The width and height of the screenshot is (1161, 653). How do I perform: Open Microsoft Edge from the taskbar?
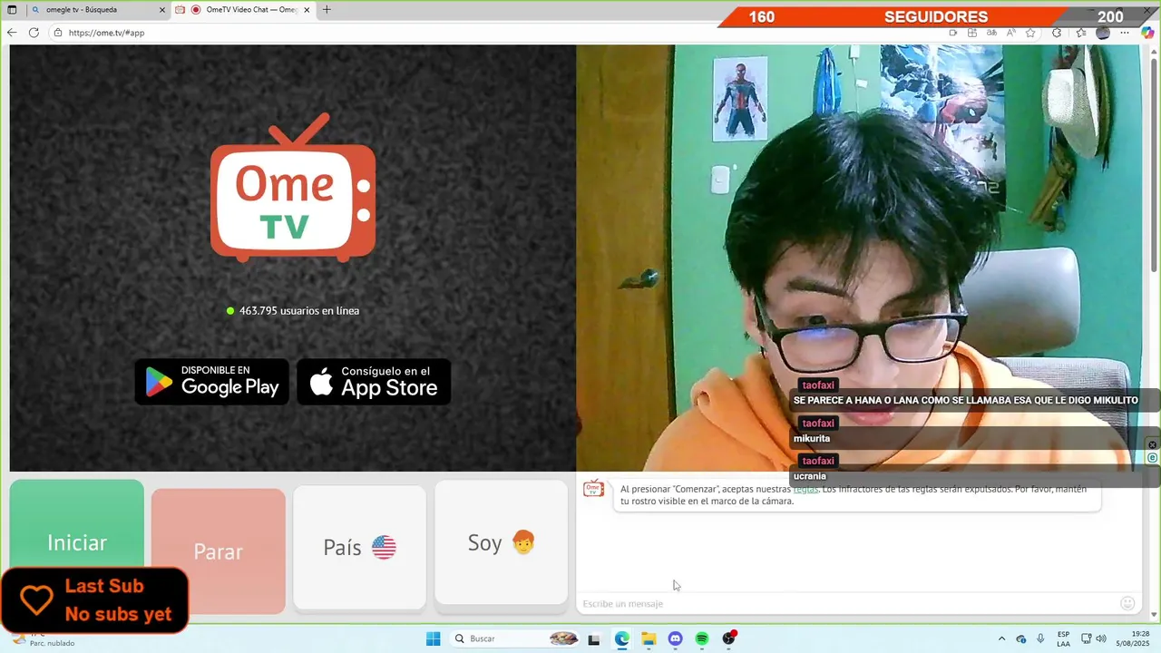click(x=621, y=638)
